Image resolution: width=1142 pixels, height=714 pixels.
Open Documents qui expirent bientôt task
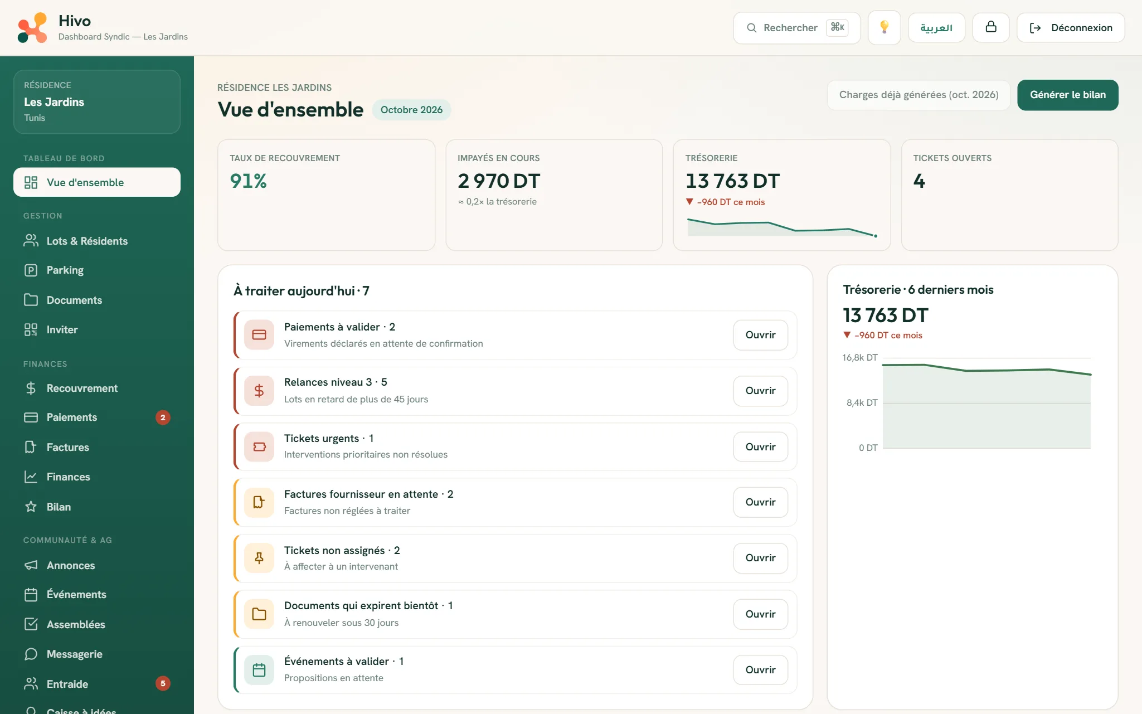760,614
